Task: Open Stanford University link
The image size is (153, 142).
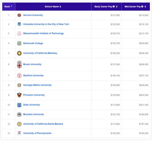Action: pos(33,76)
